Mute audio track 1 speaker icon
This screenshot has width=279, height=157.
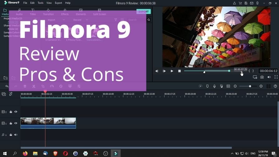pyautogui.click(x=16, y=135)
